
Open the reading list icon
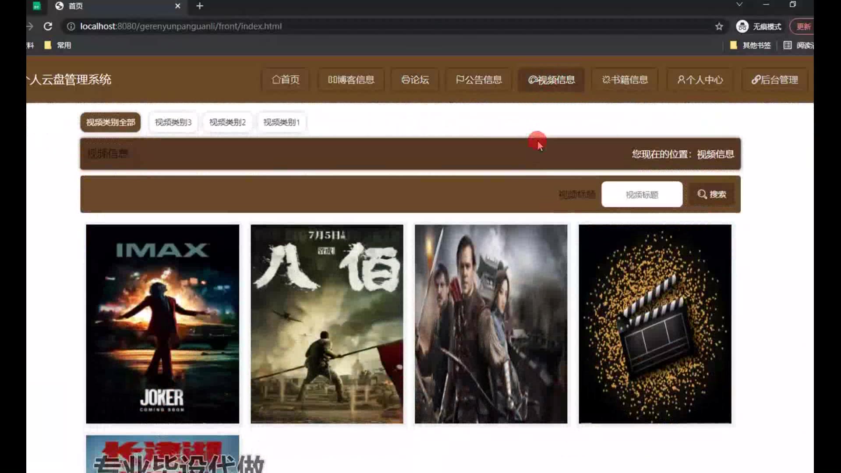pyautogui.click(x=787, y=45)
